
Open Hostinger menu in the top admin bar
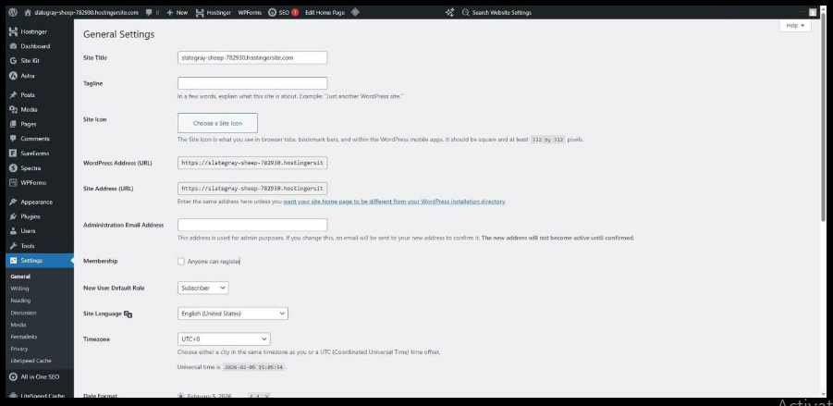coord(213,12)
